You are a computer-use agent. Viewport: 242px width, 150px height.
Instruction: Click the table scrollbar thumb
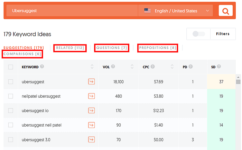click(238, 82)
